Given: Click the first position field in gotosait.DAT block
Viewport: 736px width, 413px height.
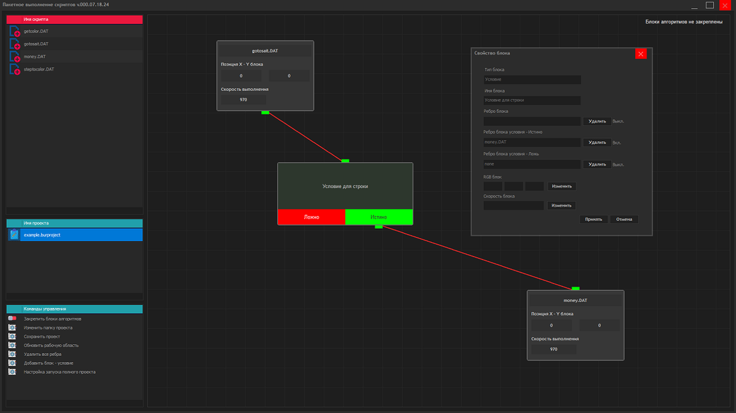Looking at the screenshot, I should [241, 76].
